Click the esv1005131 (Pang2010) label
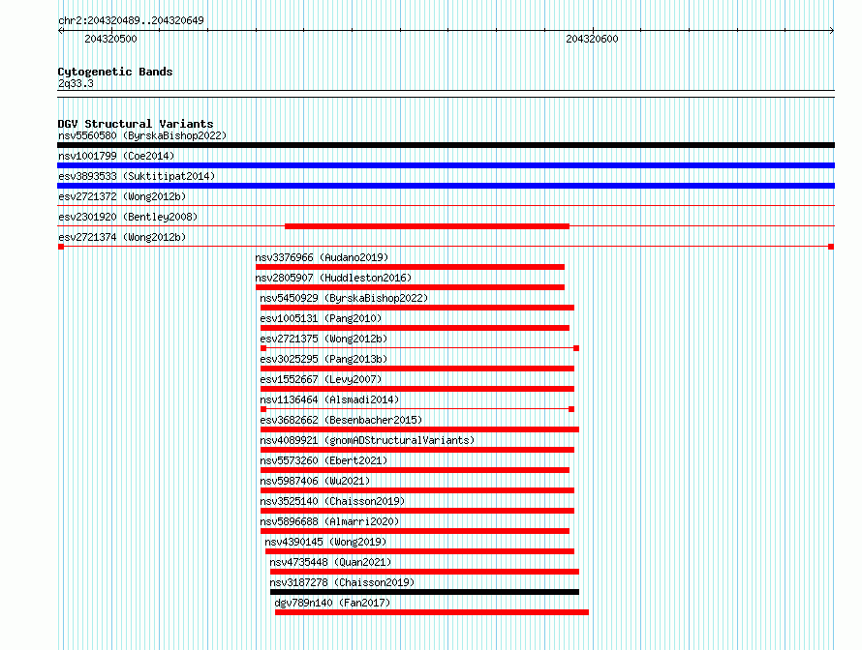 321,318
